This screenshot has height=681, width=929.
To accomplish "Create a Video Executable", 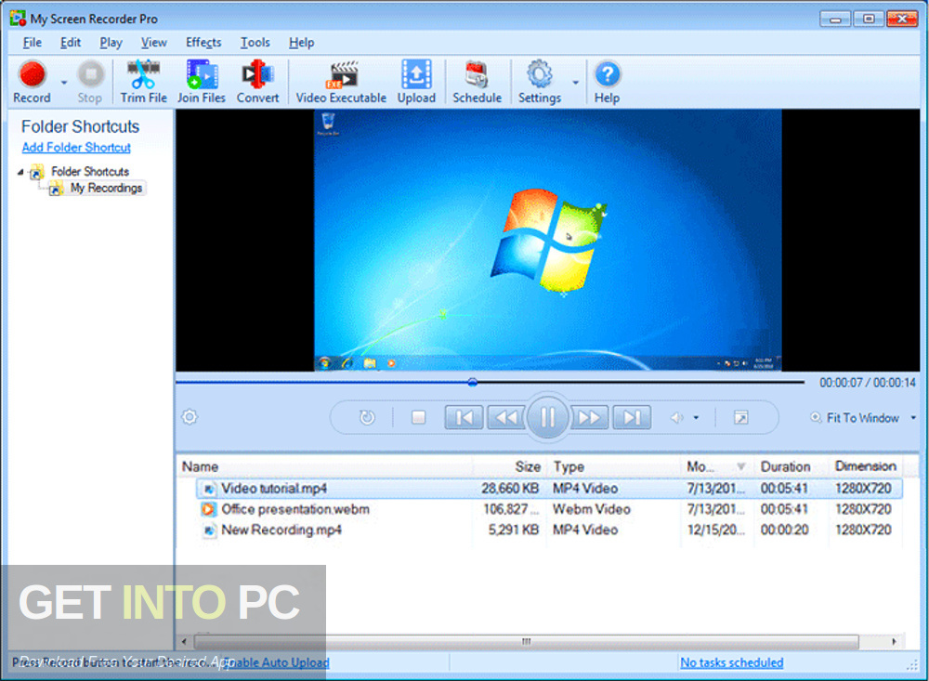I will pyautogui.click(x=341, y=82).
